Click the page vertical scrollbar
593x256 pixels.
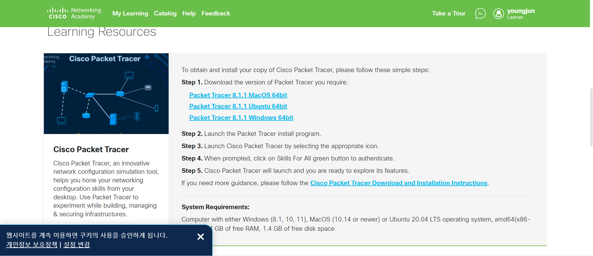(x=591, y=117)
